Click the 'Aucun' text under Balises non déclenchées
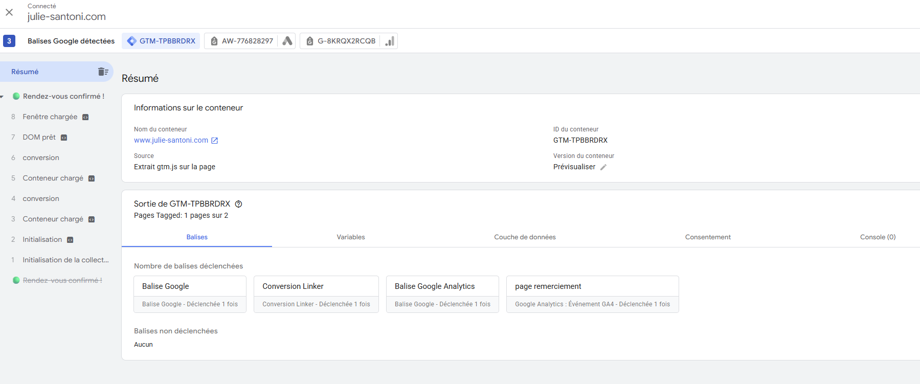Image resolution: width=920 pixels, height=384 pixels. coord(143,345)
